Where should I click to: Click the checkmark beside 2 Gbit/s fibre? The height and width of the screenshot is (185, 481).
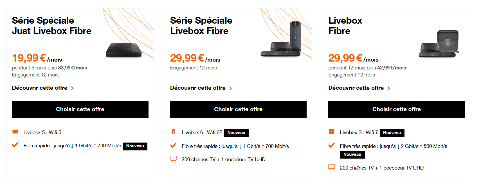(332, 145)
